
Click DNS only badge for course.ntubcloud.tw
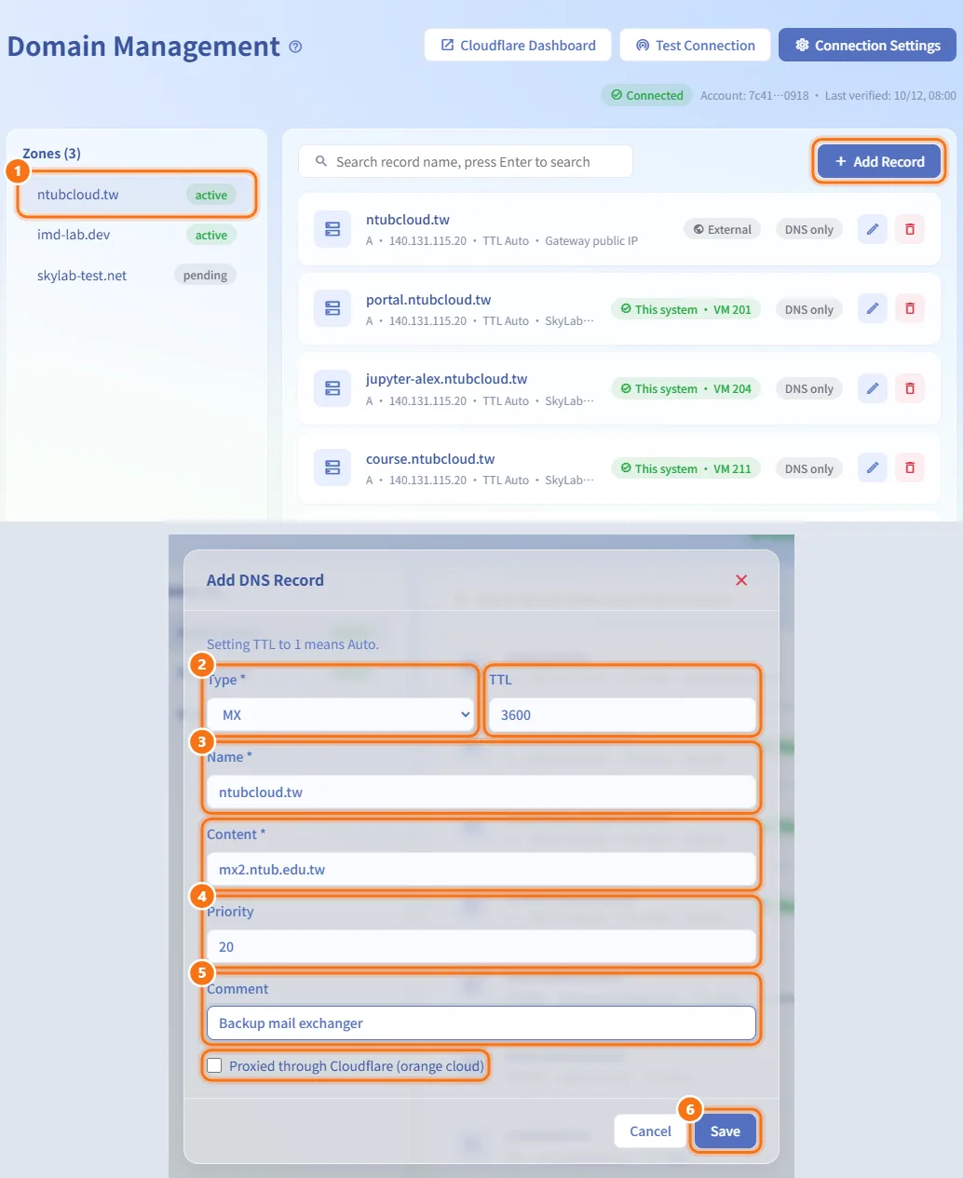click(x=809, y=468)
